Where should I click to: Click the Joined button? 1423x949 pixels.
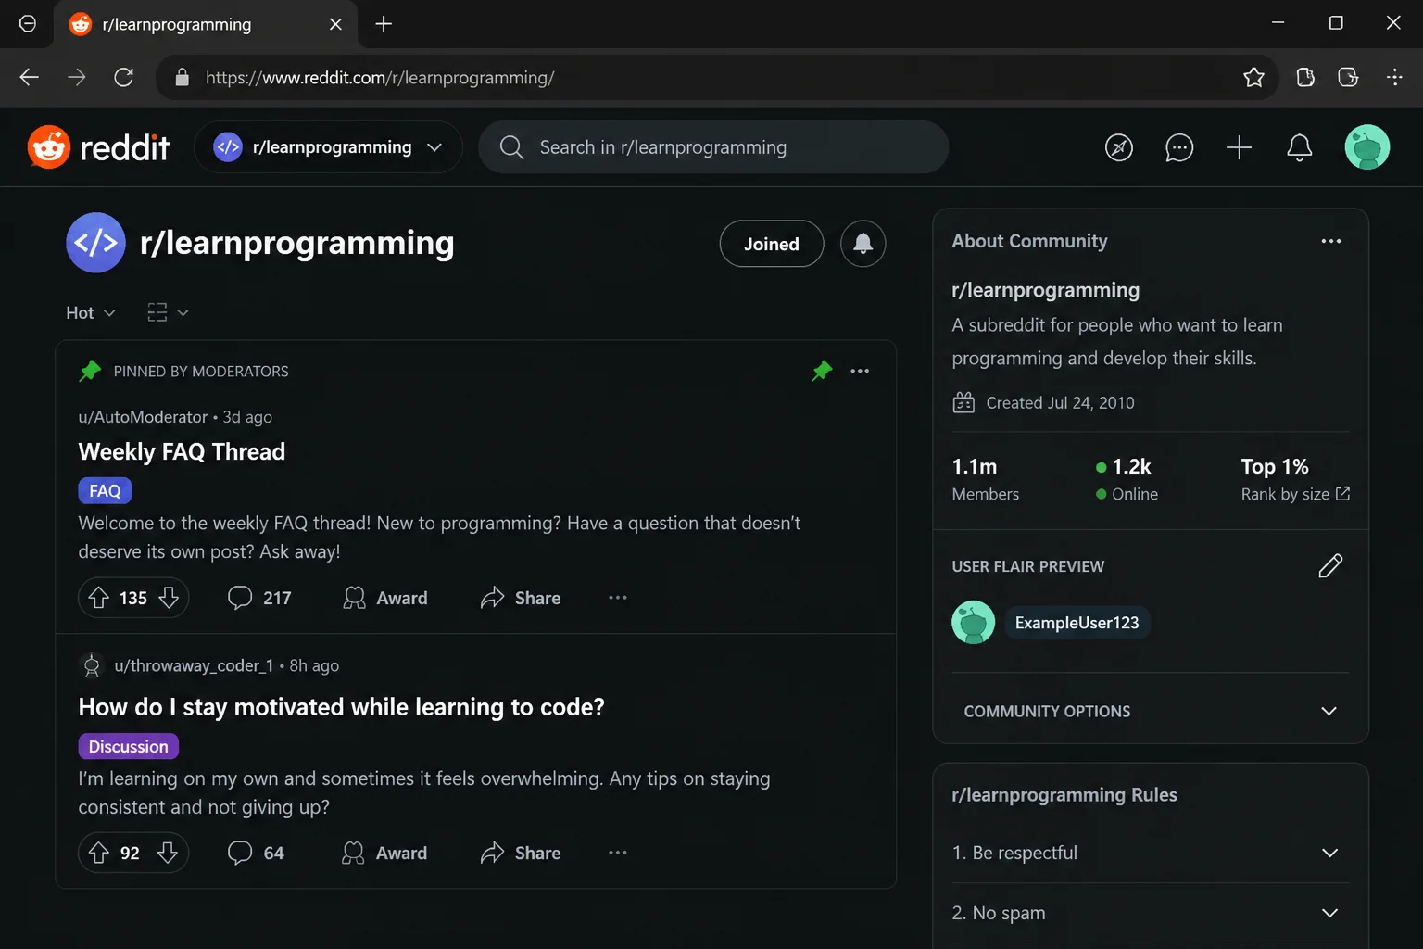772,244
